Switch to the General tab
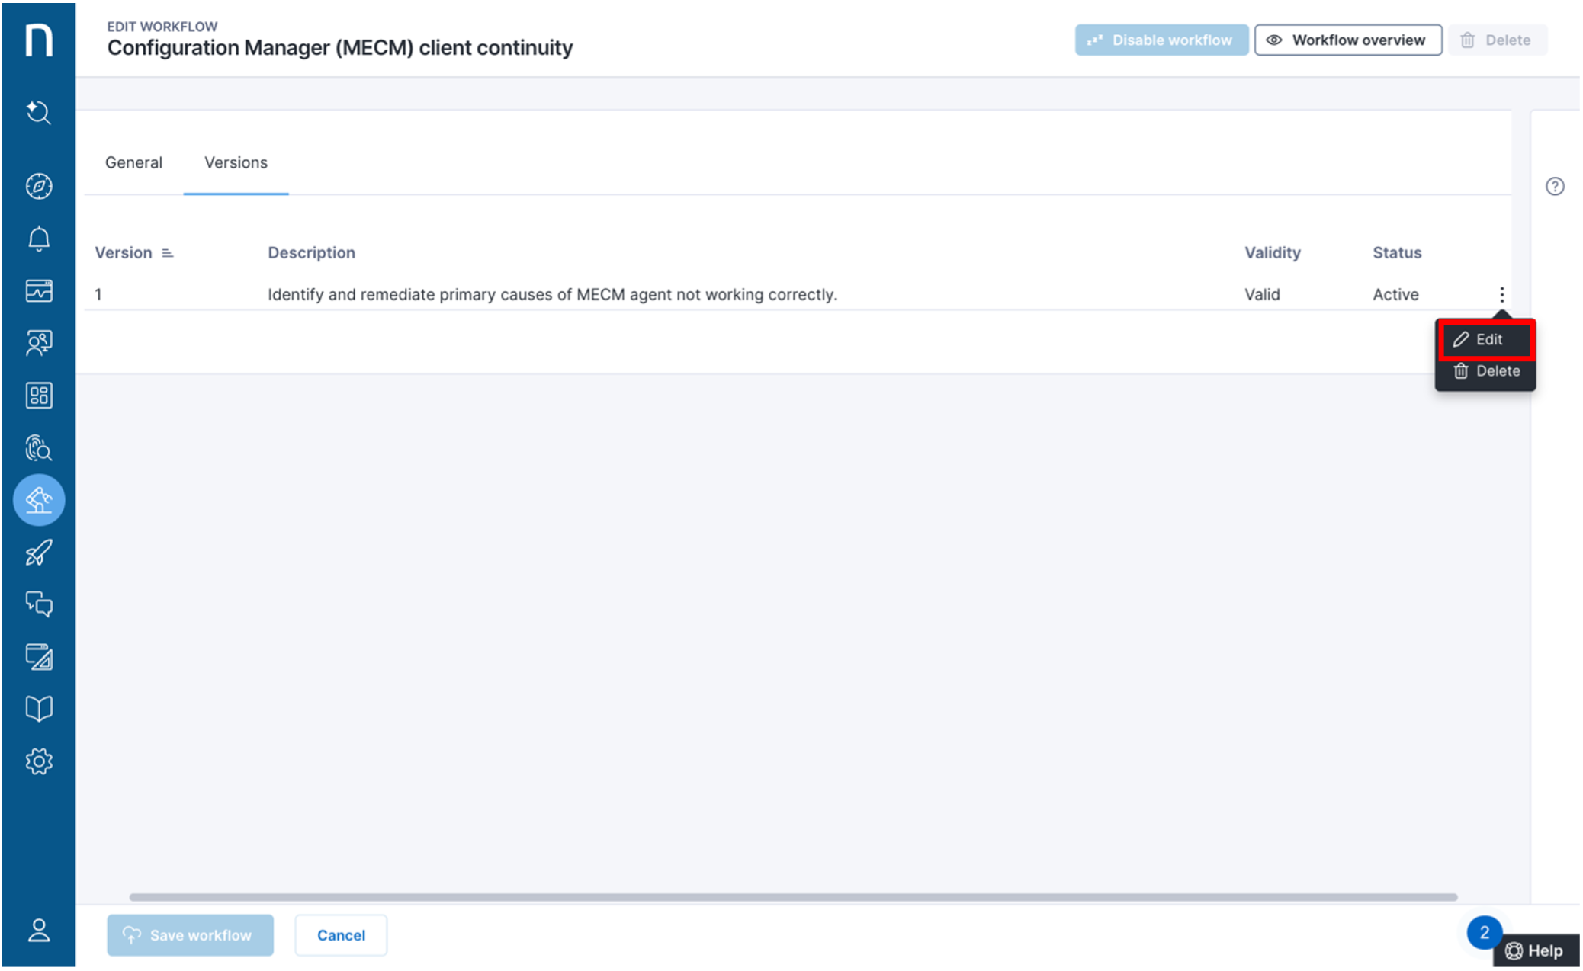This screenshot has height=971, width=1583. 134,162
